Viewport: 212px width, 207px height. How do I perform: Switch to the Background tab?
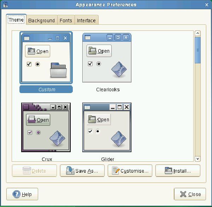tap(42, 20)
